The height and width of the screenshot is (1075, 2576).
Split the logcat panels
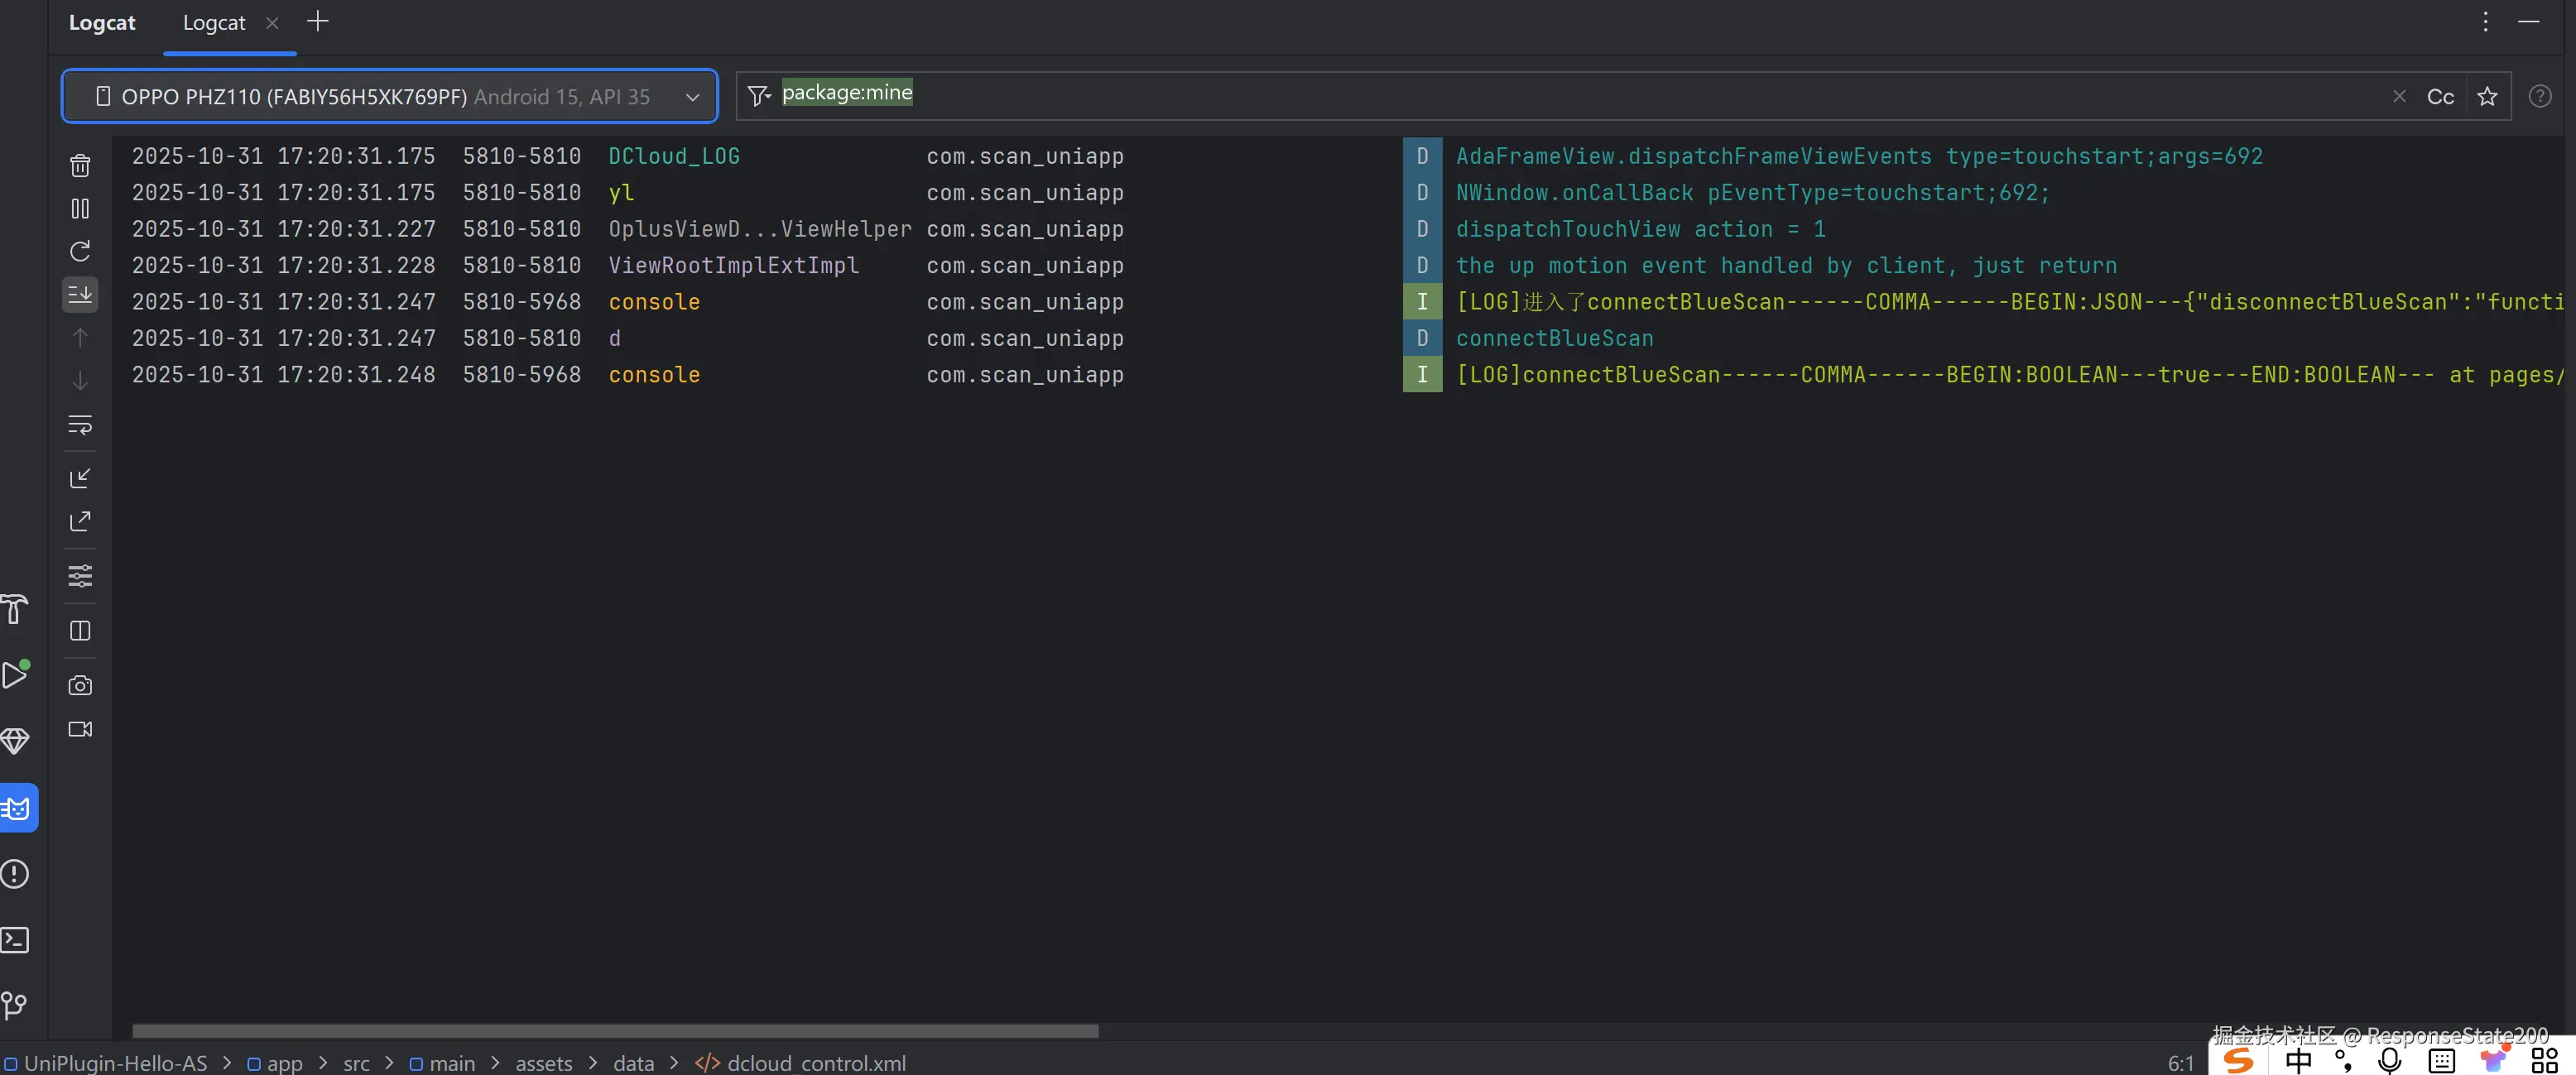(80, 631)
